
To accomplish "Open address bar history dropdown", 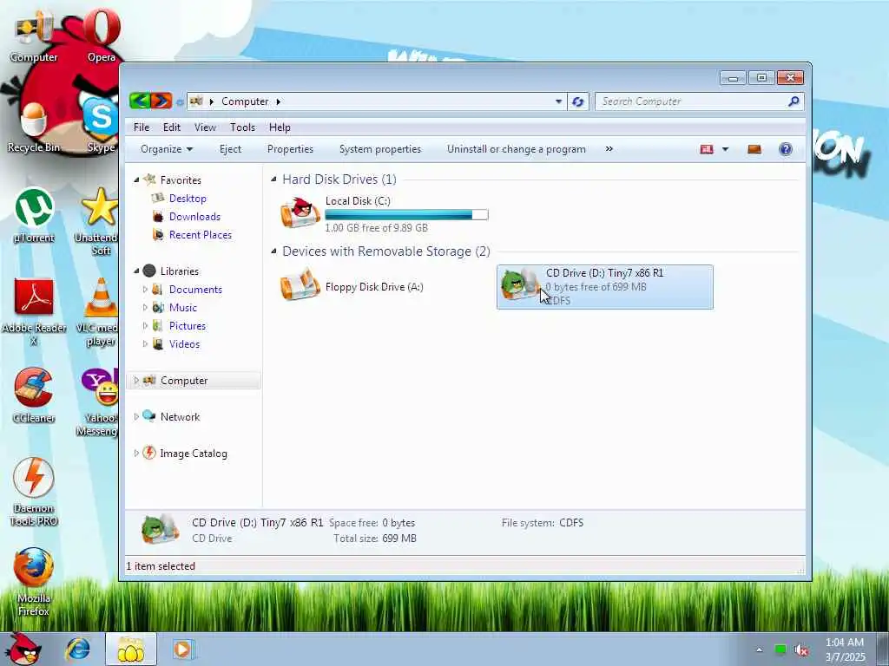I will click(x=558, y=102).
